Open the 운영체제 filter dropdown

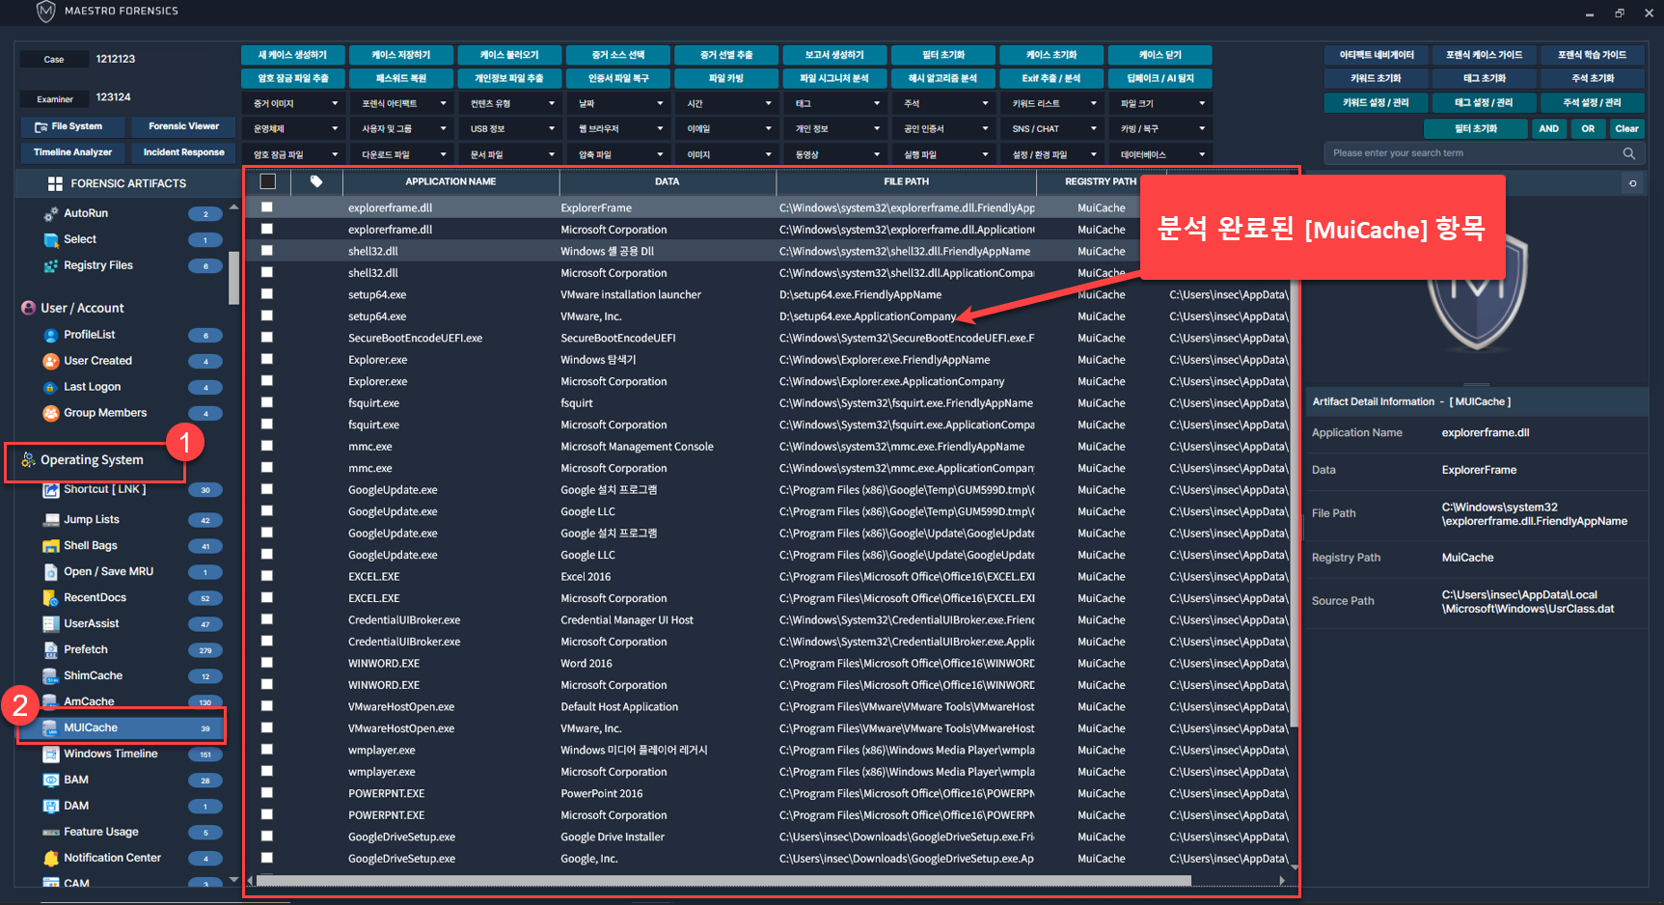294,129
